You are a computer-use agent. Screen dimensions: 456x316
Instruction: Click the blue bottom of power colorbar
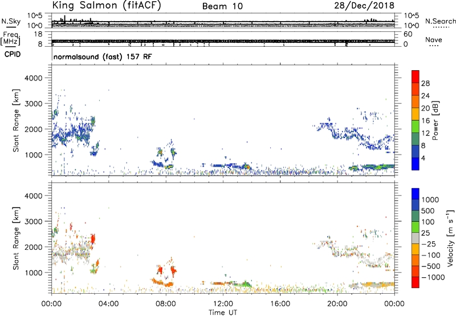[416, 164]
